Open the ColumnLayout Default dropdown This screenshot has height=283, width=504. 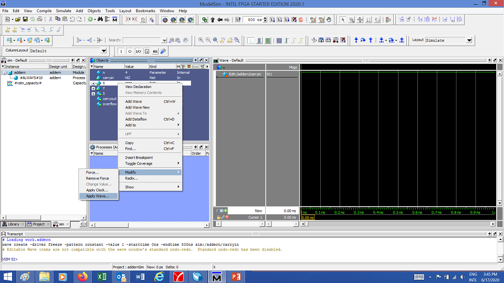[x=103, y=51]
